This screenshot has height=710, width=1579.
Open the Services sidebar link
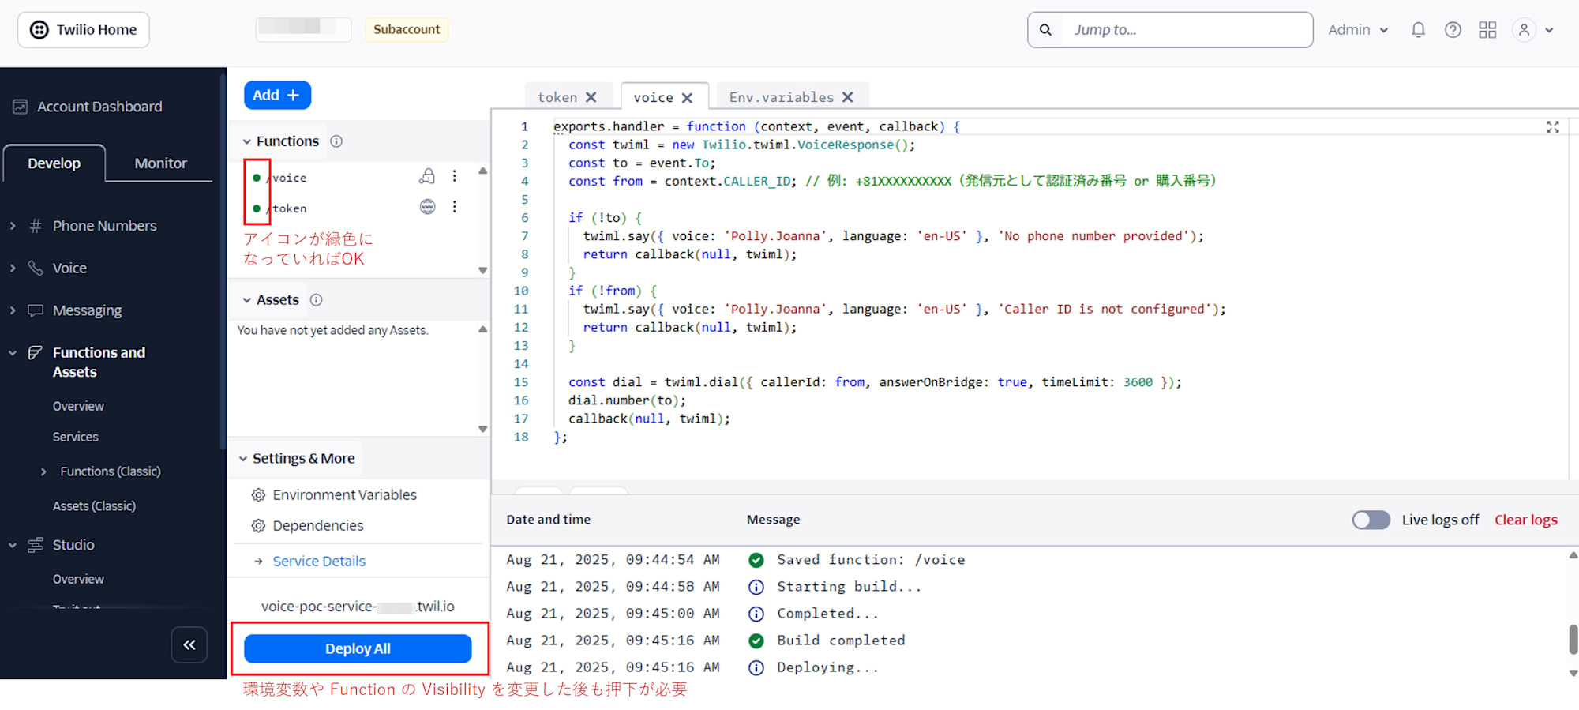click(x=76, y=437)
